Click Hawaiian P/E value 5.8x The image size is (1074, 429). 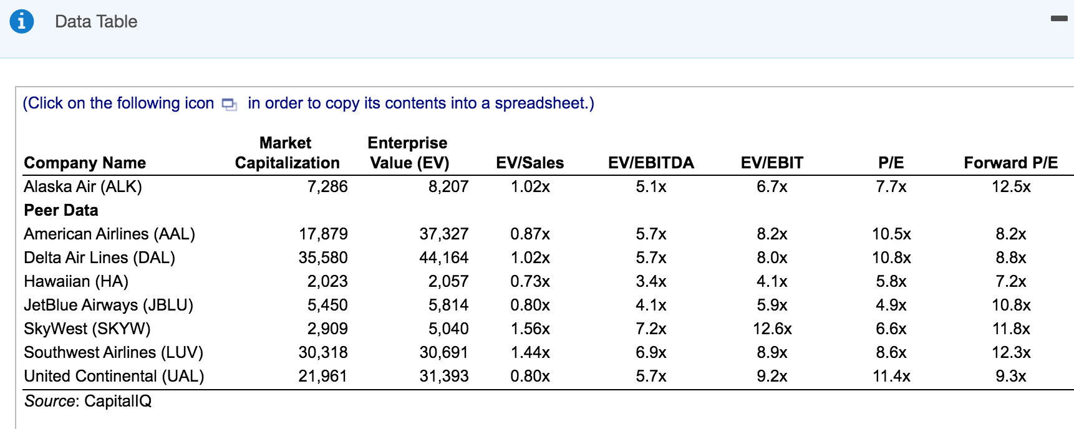(891, 281)
